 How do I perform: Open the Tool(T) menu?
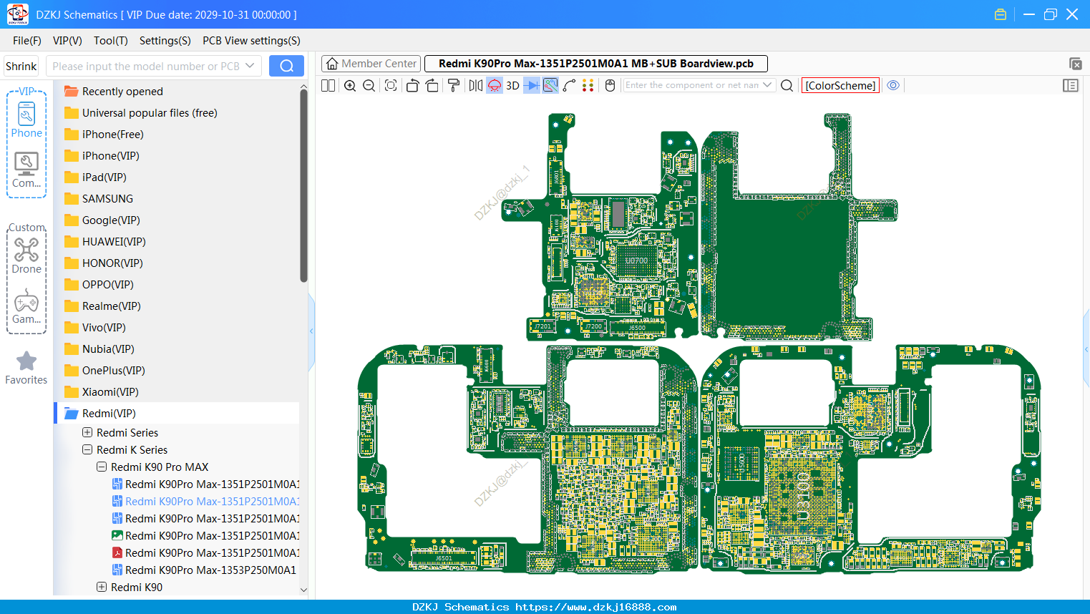pyautogui.click(x=111, y=41)
